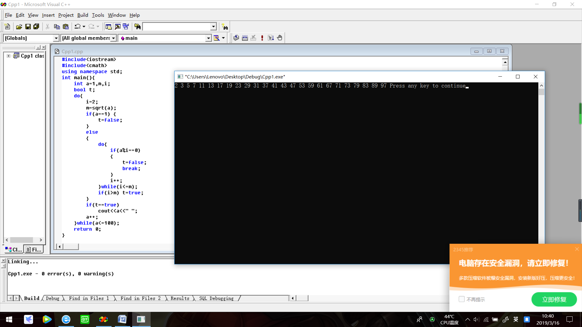Click the Word icon in Windows taskbar

(x=122, y=319)
